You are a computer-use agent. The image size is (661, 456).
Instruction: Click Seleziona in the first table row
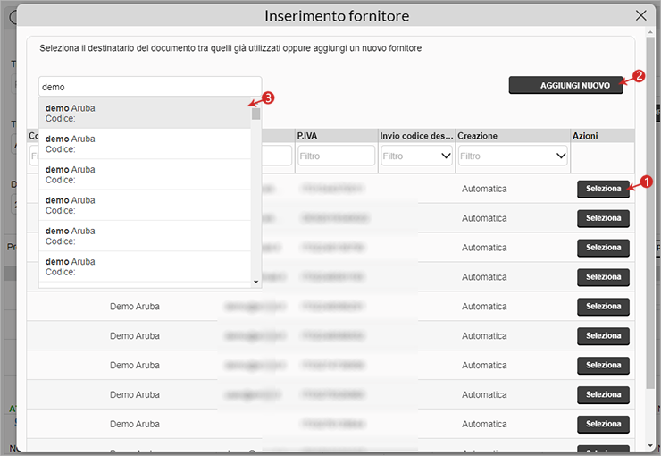coord(603,189)
